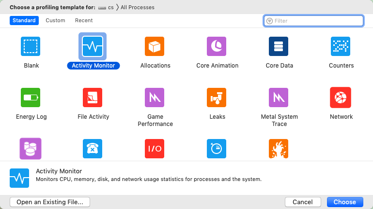Select the Network template icon
373x209 pixels.
(x=341, y=98)
